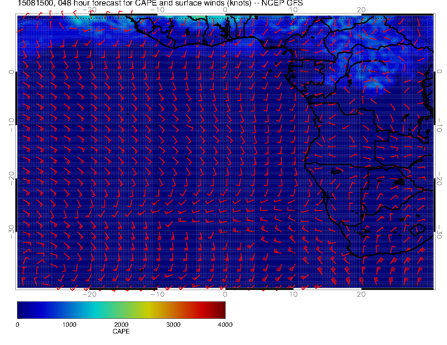Click the black star marker on Namibian coast
447x345 pixels.
[x=327, y=197]
